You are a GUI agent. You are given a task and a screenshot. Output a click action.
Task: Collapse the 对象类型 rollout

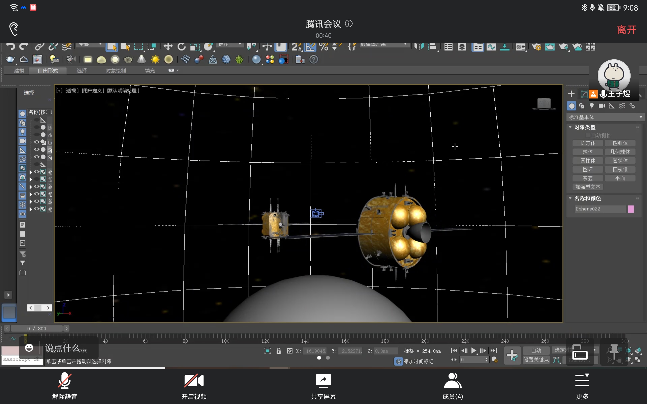[585, 127]
